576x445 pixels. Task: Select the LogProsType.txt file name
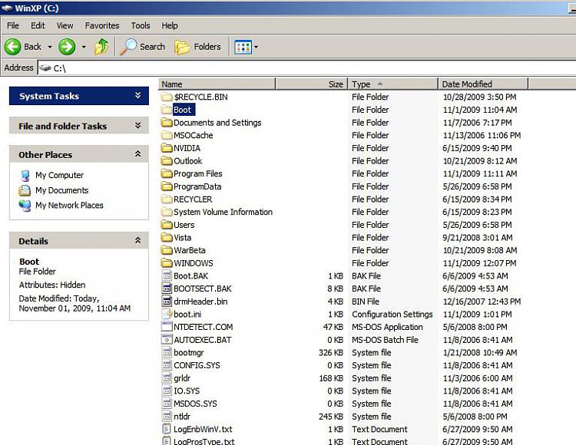[x=204, y=441]
